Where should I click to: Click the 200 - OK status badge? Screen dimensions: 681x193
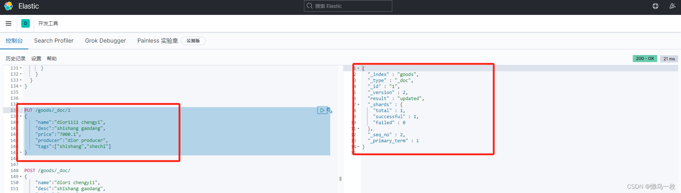point(645,59)
